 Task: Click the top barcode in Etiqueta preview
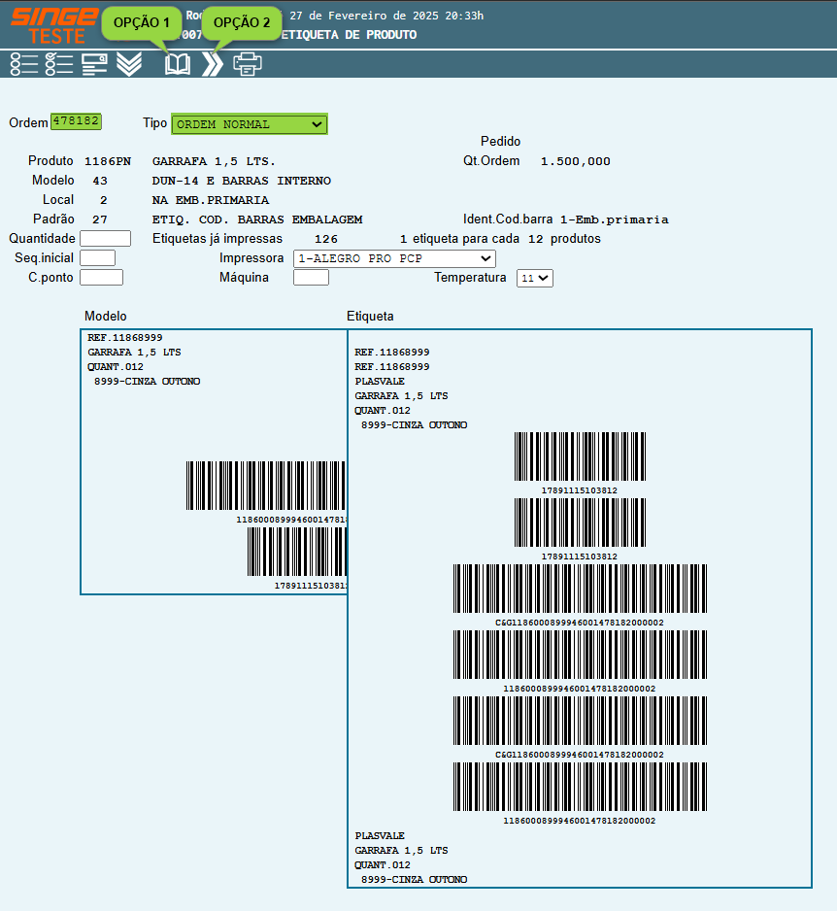(x=579, y=456)
